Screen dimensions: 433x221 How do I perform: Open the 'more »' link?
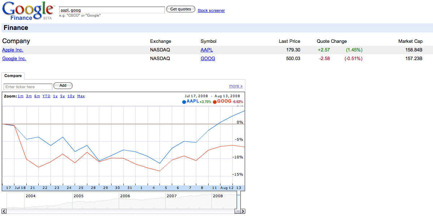[236, 86]
